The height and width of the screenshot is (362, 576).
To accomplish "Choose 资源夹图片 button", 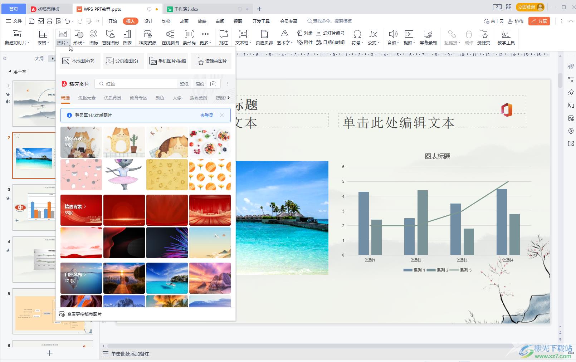I will pos(211,61).
